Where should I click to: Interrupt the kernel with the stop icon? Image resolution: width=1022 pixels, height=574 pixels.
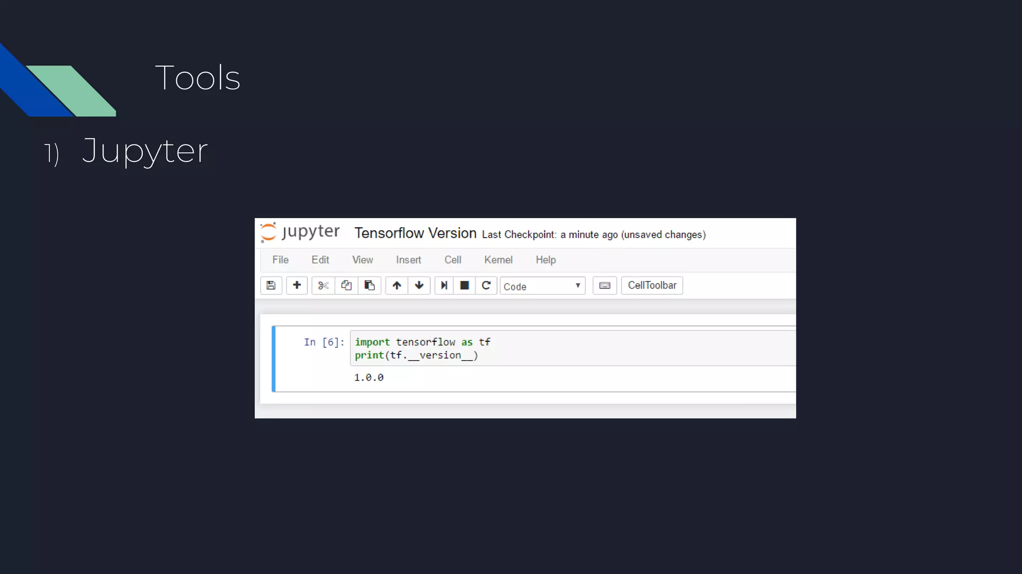click(x=464, y=286)
